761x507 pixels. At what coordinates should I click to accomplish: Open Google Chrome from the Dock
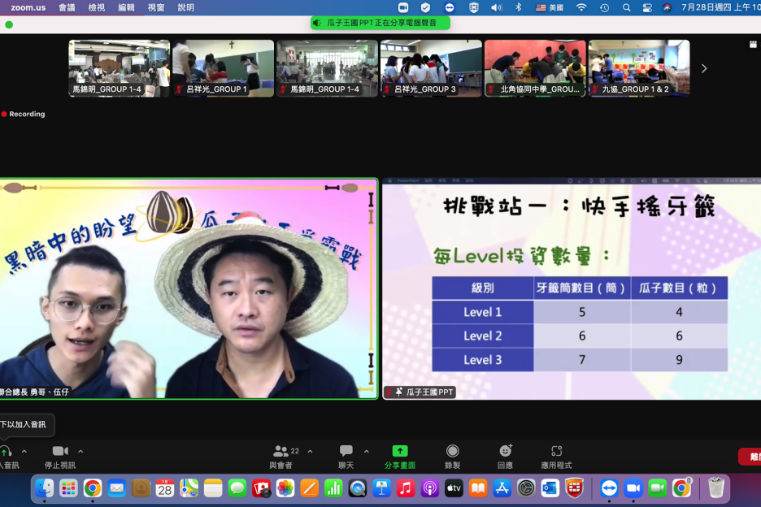tap(93, 487)
